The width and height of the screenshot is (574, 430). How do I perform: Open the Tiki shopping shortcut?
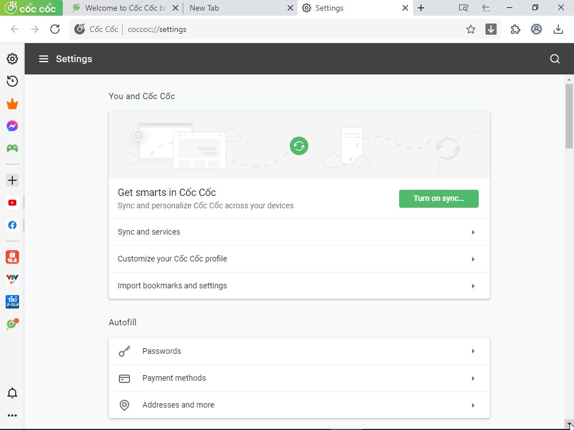point(11,301)
